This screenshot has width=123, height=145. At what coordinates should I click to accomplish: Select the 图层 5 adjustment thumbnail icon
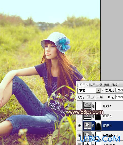pyautogui.click(x=87, y=126)
